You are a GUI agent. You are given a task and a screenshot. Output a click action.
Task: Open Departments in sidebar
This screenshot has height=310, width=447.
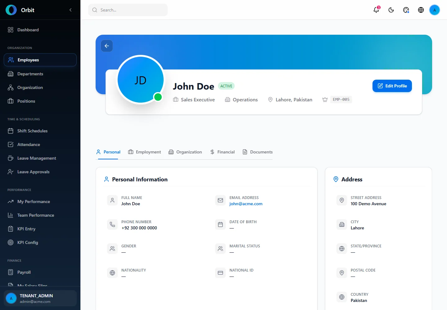40,74
